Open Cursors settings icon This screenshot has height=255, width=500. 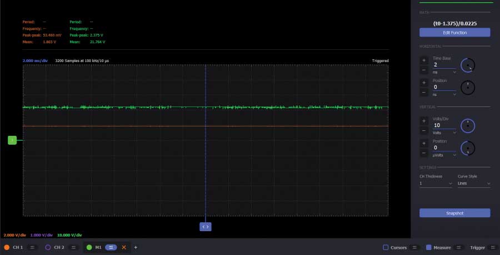coord(415,247)
